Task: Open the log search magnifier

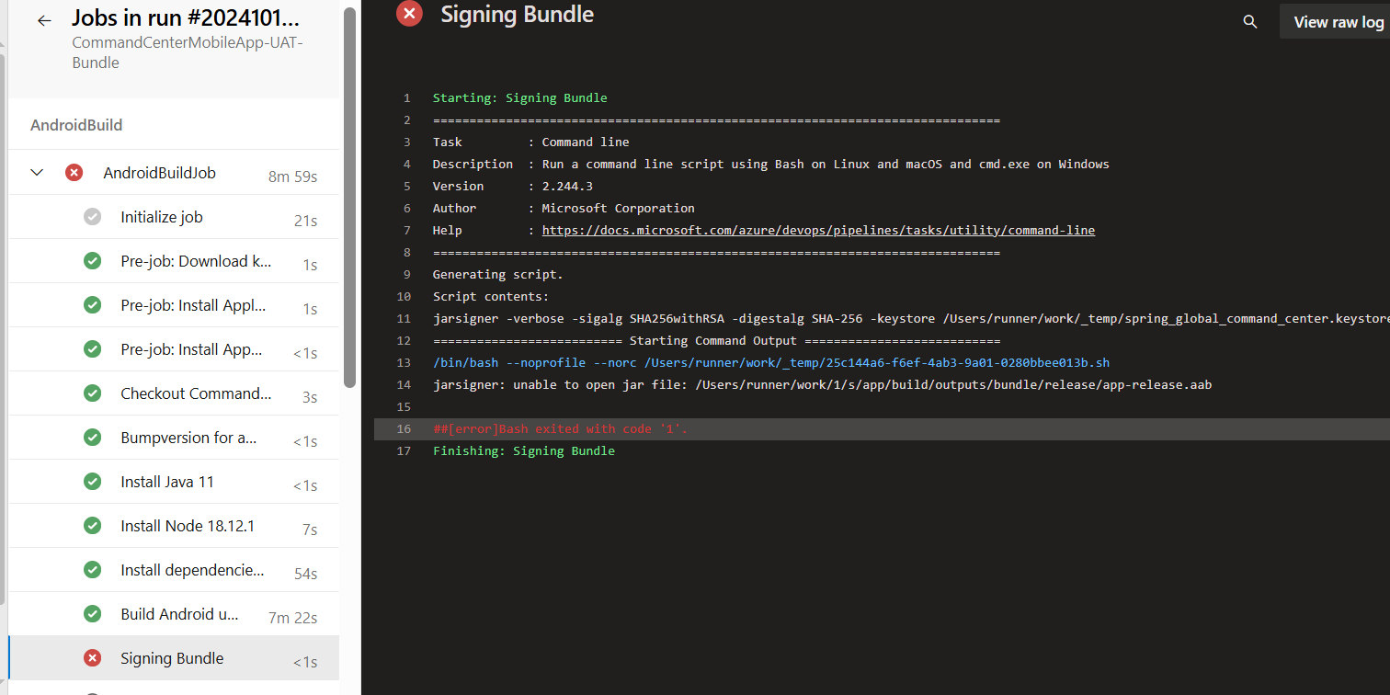Action: (x=1249, y=20)
